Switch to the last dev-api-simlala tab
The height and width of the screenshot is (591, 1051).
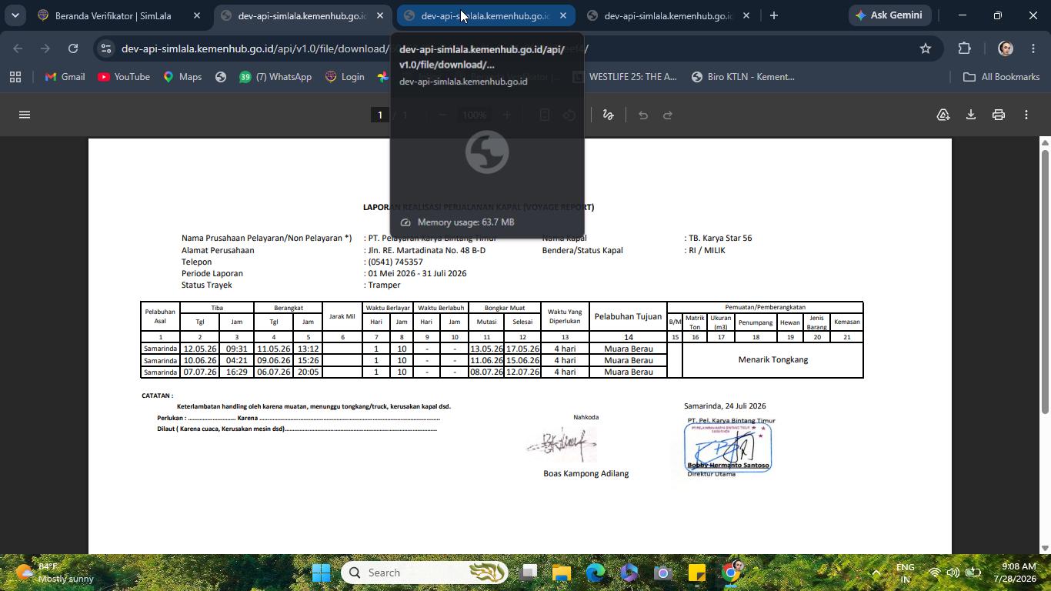coord(668,15)
